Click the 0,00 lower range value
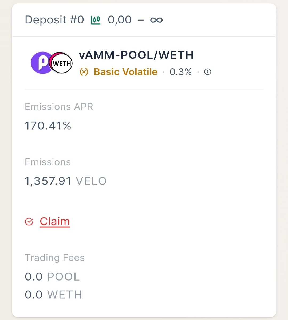Viewport: 288px width, 320px height. (x=120, y=20)
